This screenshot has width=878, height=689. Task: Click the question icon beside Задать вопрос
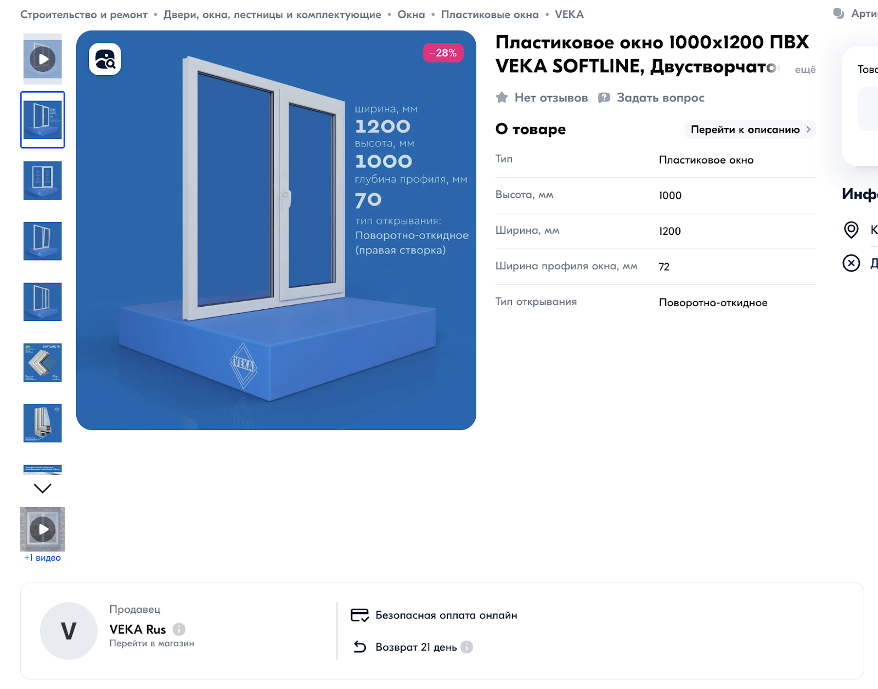(604, 98)
